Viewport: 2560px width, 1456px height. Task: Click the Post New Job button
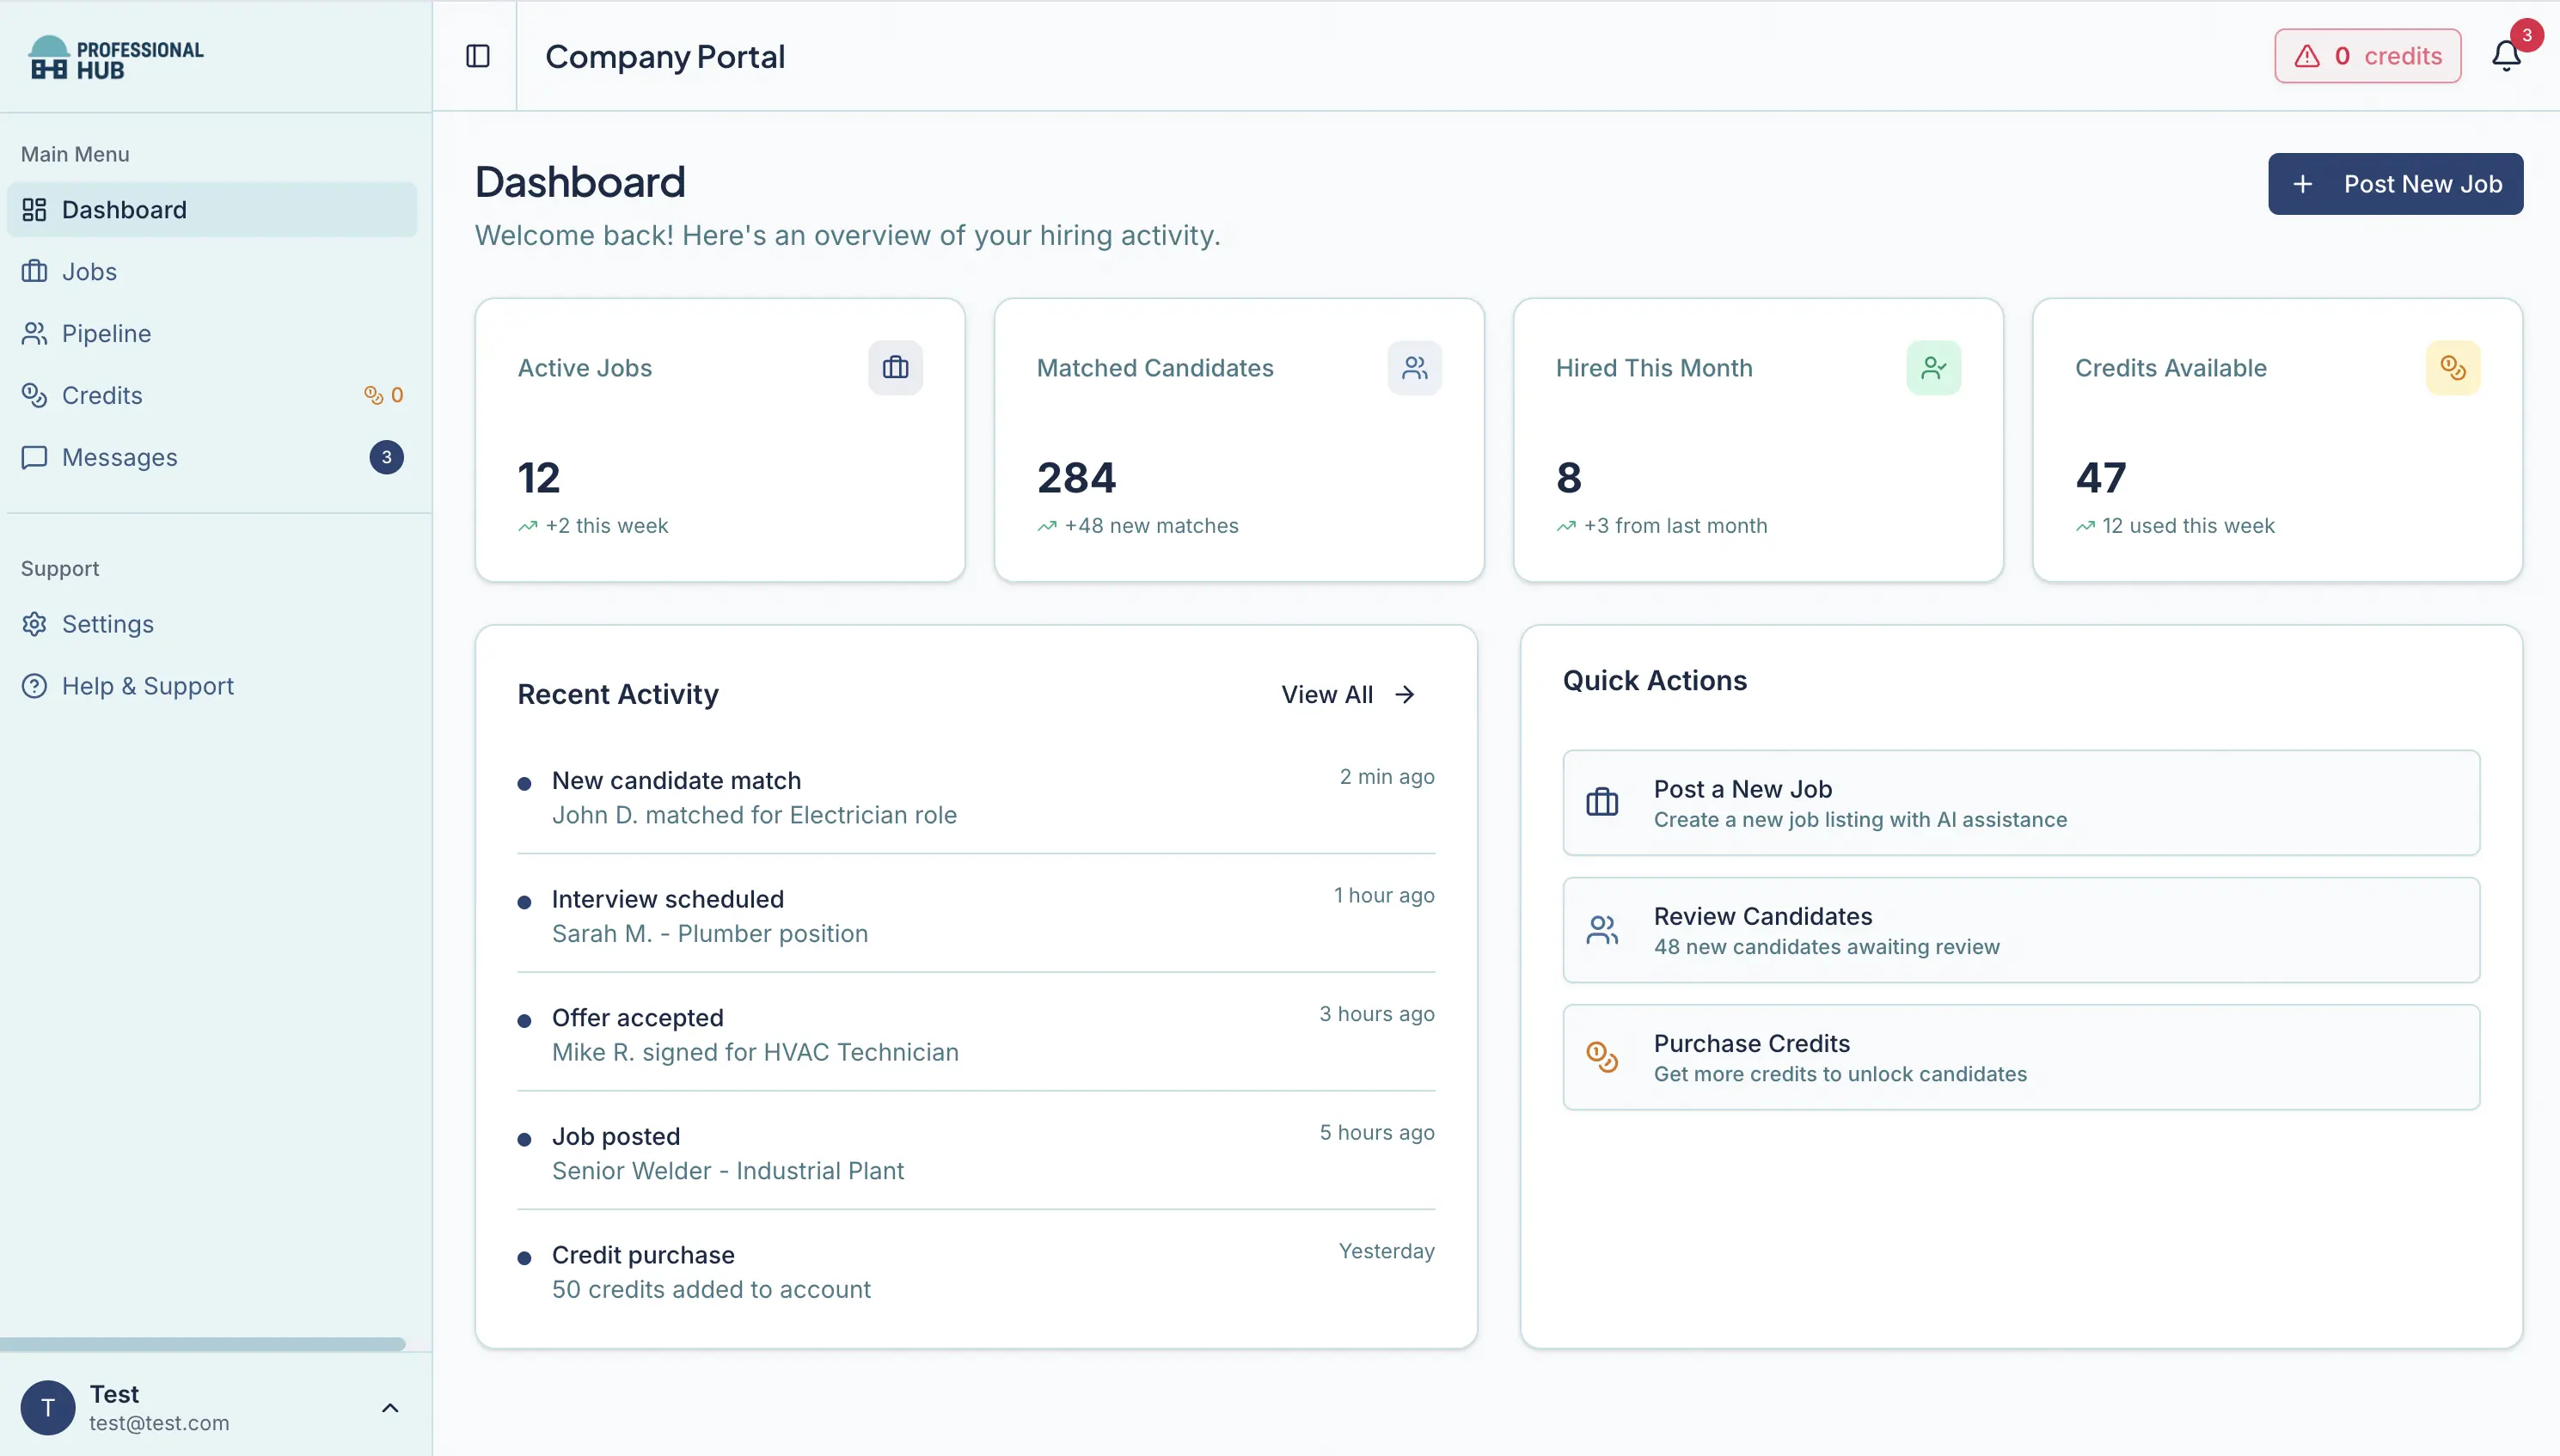pyautogui.click(x=2396, y=183)
